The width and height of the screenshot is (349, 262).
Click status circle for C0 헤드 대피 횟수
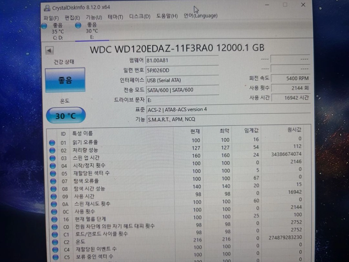coord(55,227)
